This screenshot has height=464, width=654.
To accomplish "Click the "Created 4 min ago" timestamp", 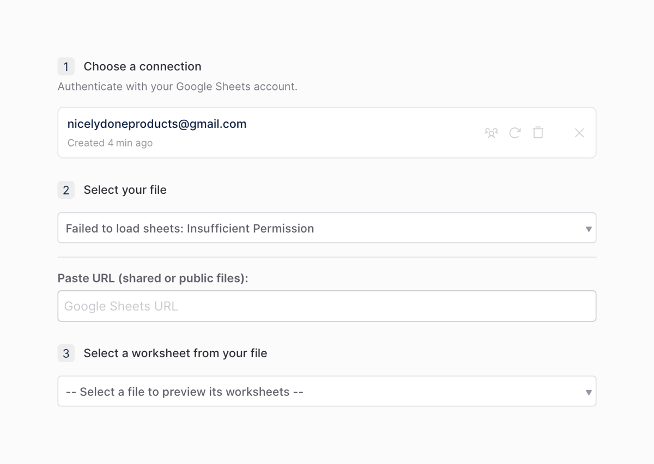I will (x=110, y=143).
